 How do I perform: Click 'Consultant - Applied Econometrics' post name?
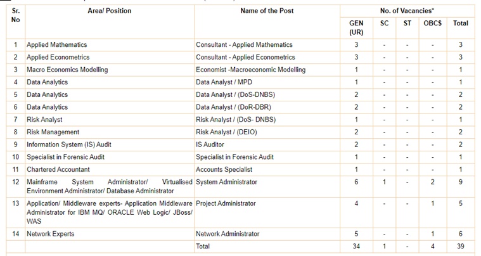245,58
